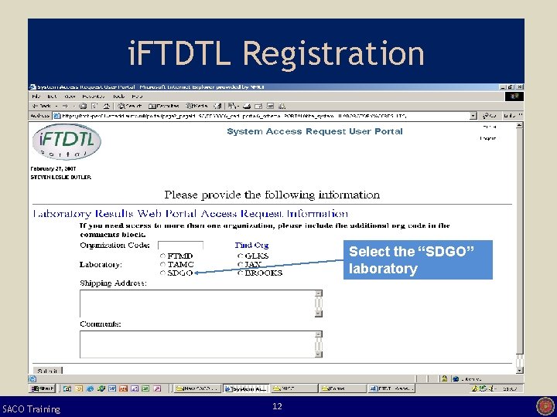Screen dimensions: 557x417
Task: Click the History toolbar icon
Action: 218,106
